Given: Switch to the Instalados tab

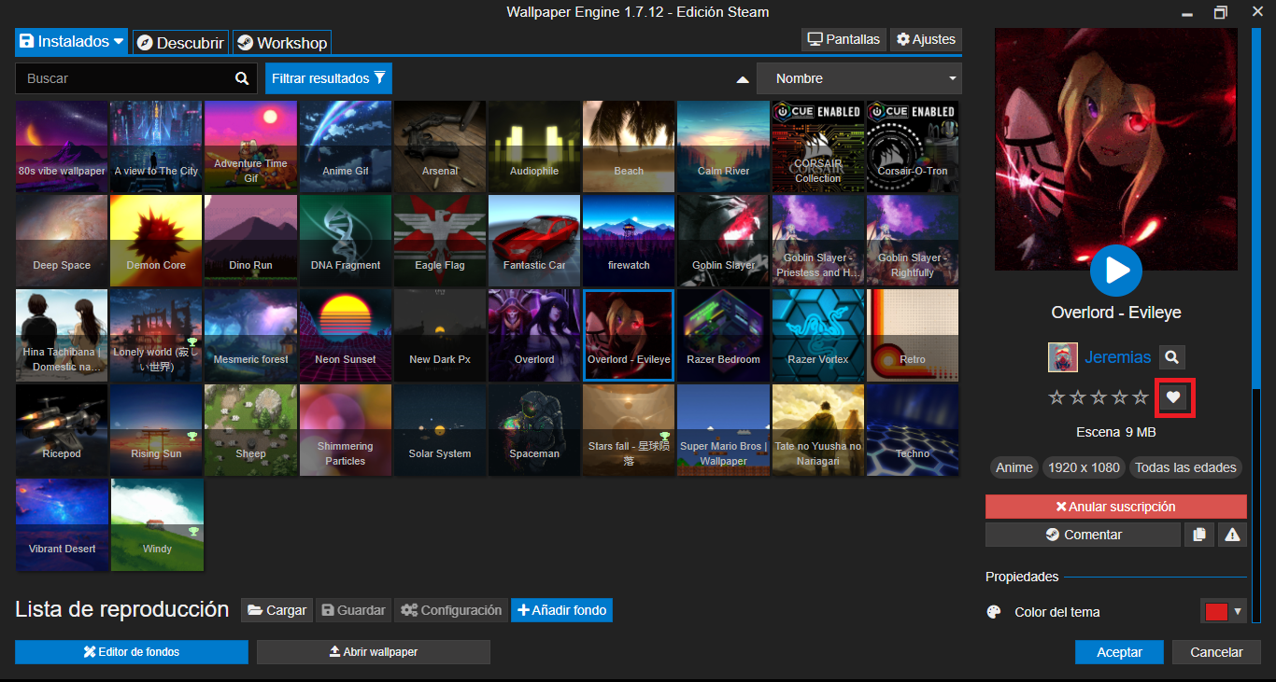Looking at the screenshot, I should [x=72, y=41].
